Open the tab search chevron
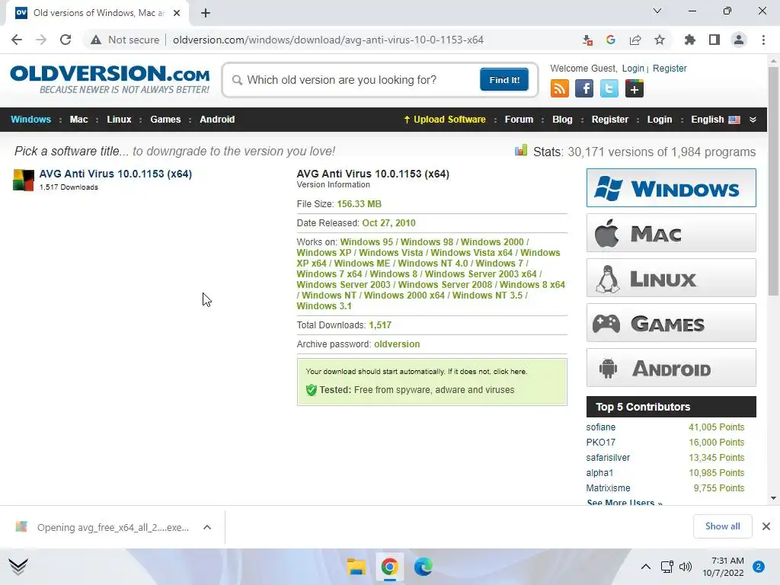The height and width of the screenshot is (585, 780). [657, 11]
